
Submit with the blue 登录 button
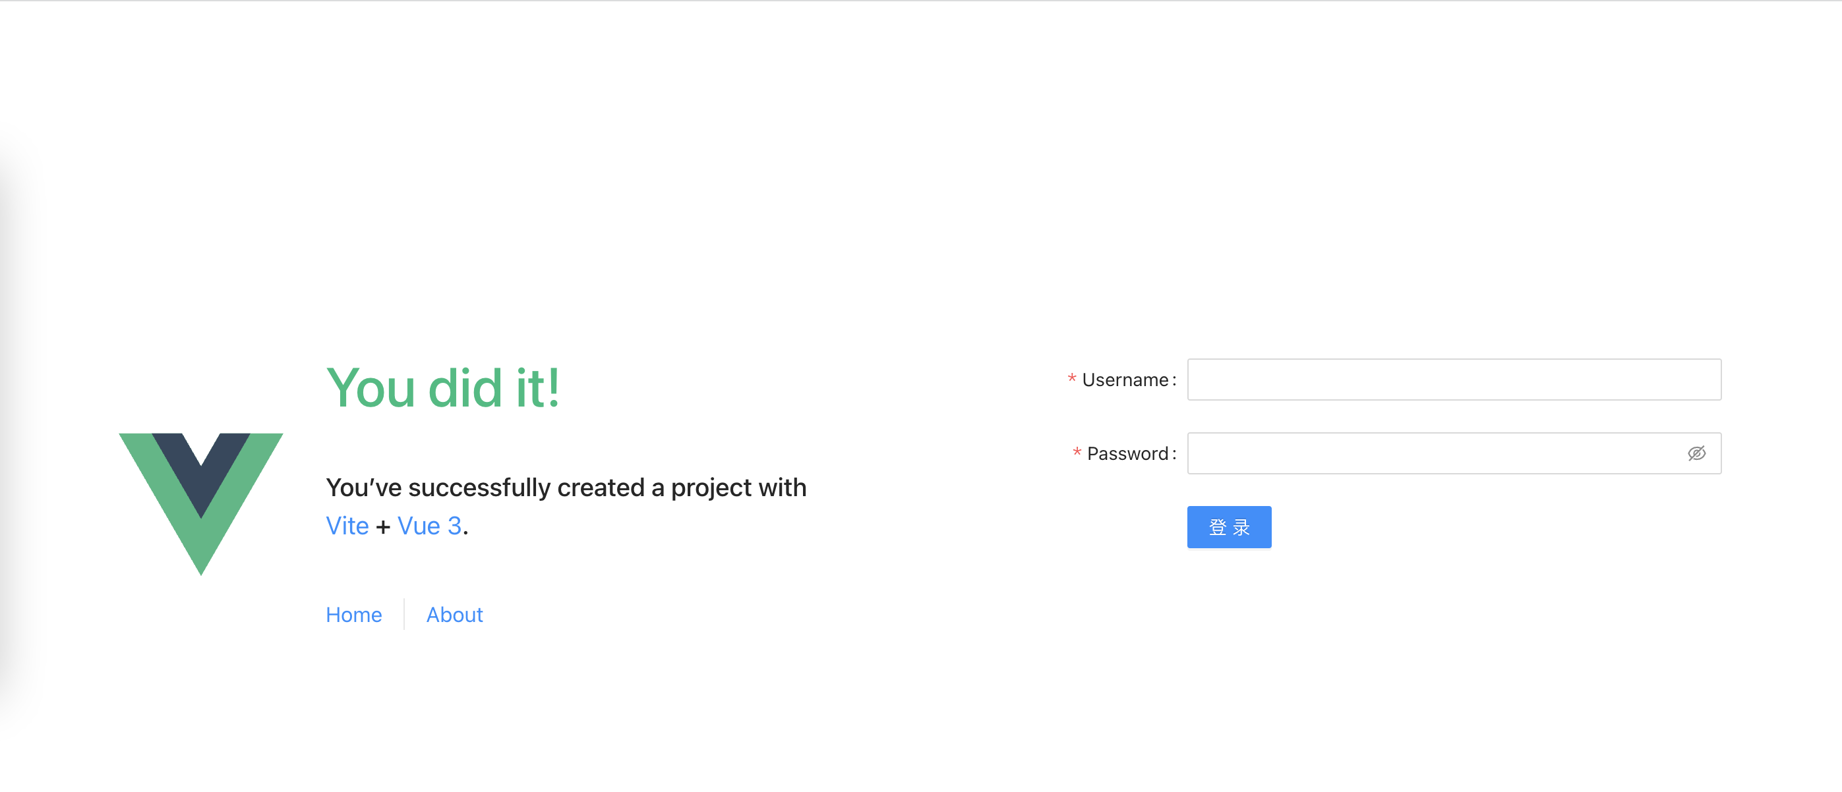coord(1229,527)
